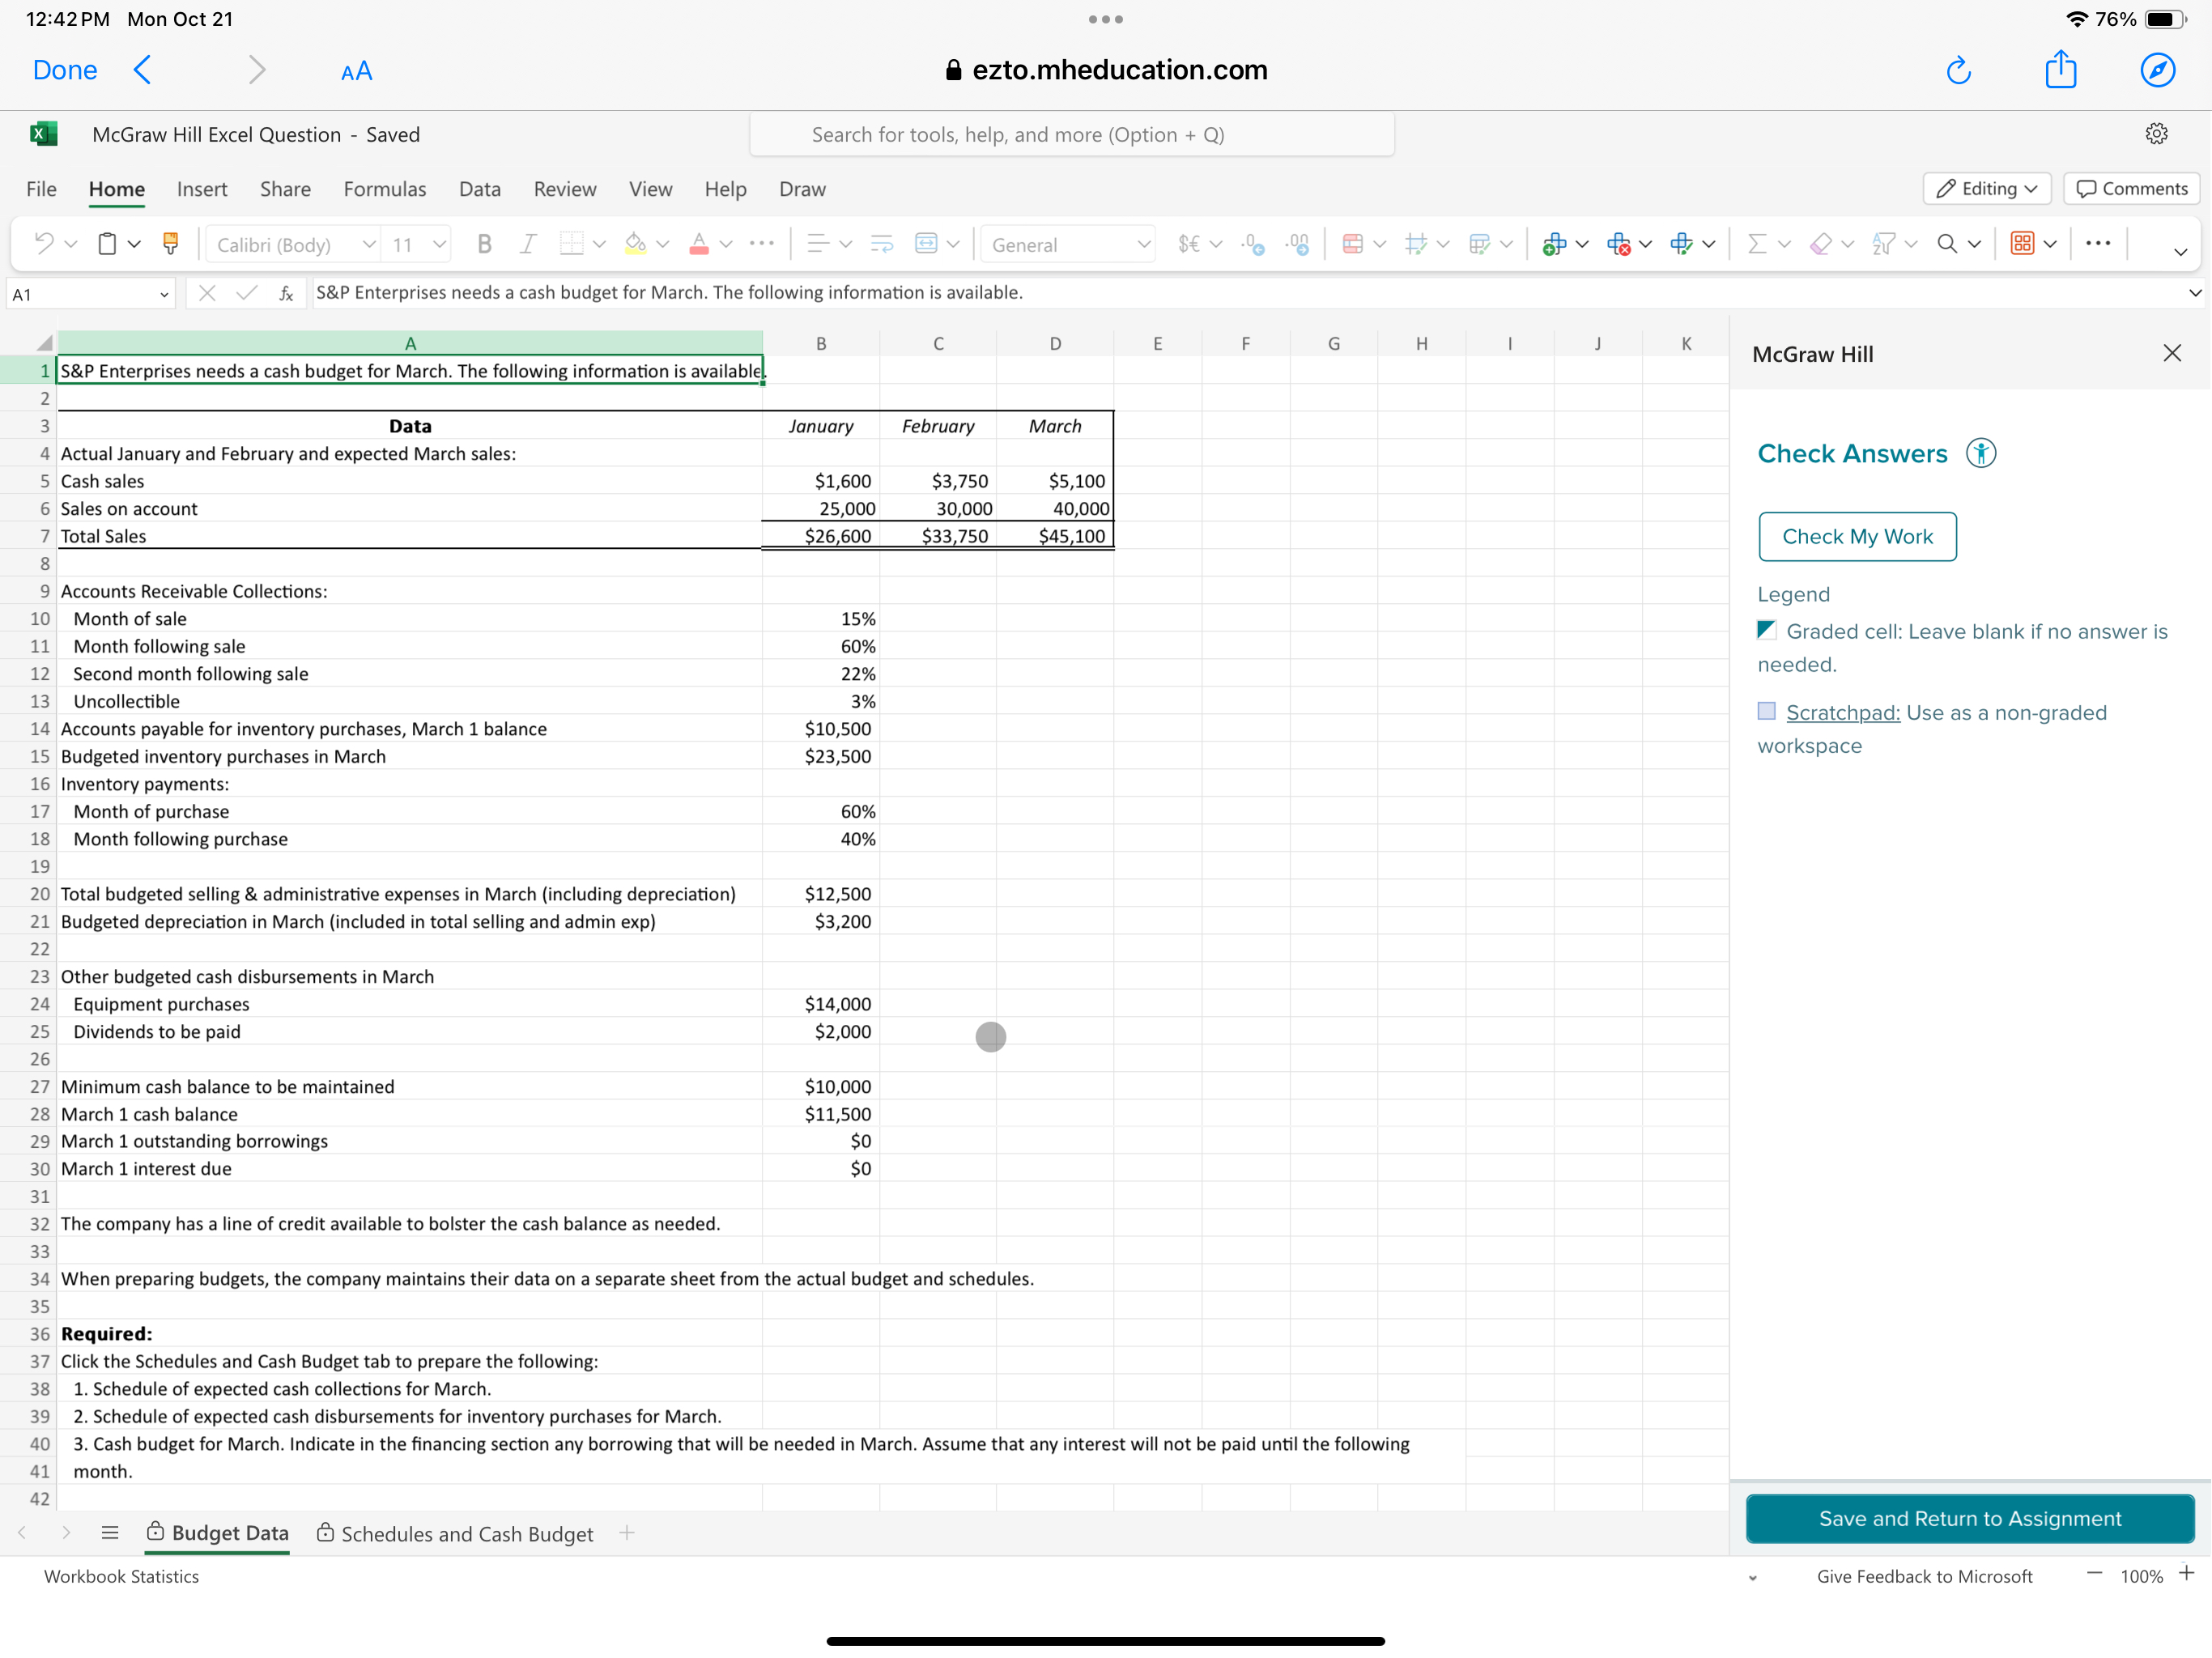Expand the formula bar chevron

(2194, 293)
